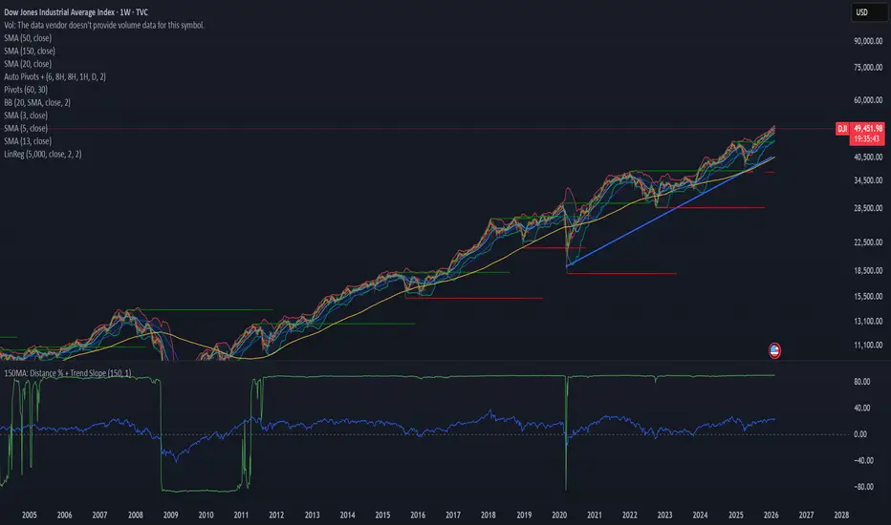Click the 2015 label on the time axis

point(382,515)
